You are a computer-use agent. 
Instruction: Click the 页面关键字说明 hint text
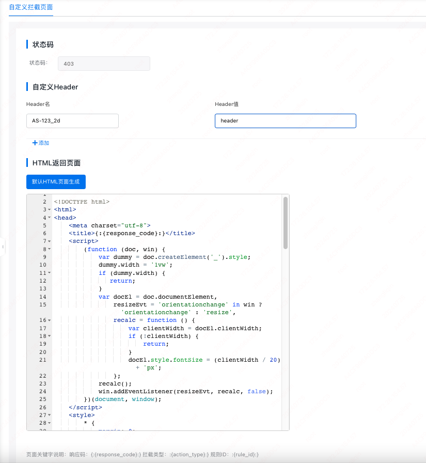pyautogui.click(x=143, y=454)
